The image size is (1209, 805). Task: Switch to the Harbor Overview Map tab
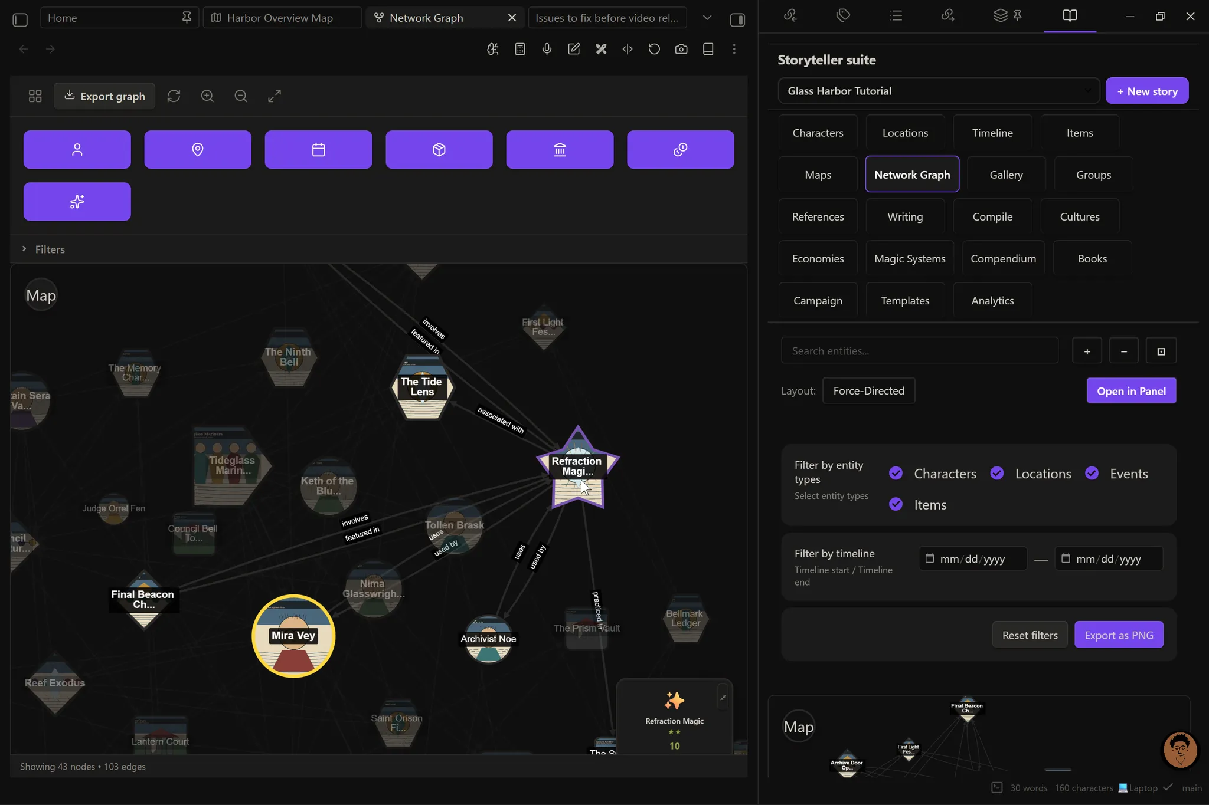282,18
